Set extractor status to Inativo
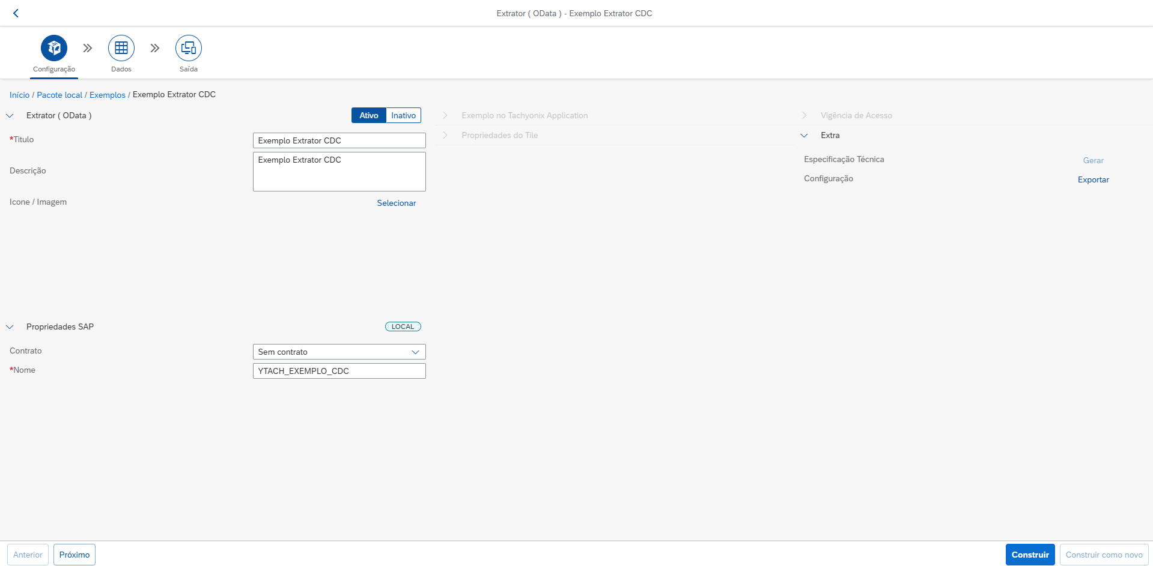Viewport: 1153px width, 566px height. tap(404, 115)
